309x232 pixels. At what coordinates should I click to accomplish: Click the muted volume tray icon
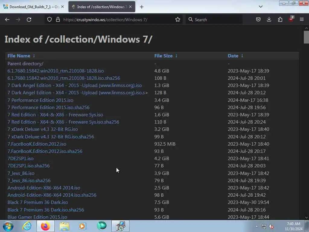pos(271,227)
